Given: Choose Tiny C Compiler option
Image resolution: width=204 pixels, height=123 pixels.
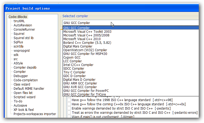Looking at the screenshot, I should click(x=131, y=72).
